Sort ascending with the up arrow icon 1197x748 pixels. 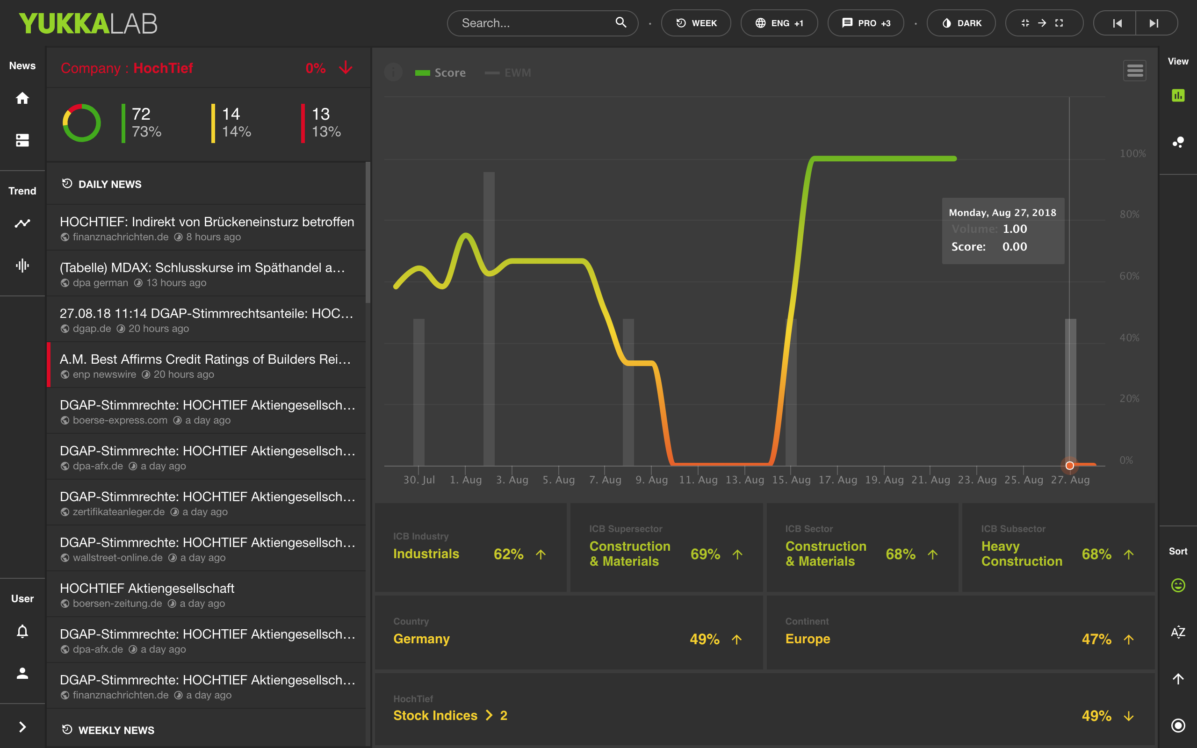[x=1178, y=679]
